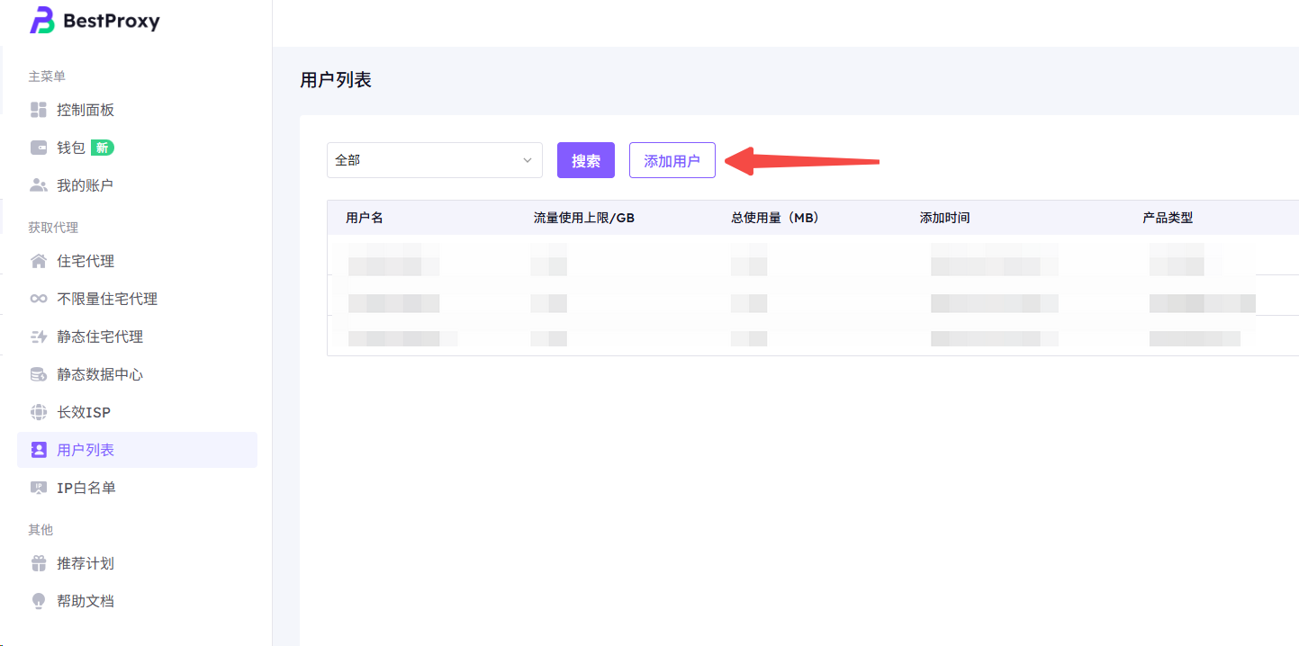The width and height of the screenshot is (1299, 646).
Task: Click the green 新 badge beside 钱包
Action: (103, 148)
